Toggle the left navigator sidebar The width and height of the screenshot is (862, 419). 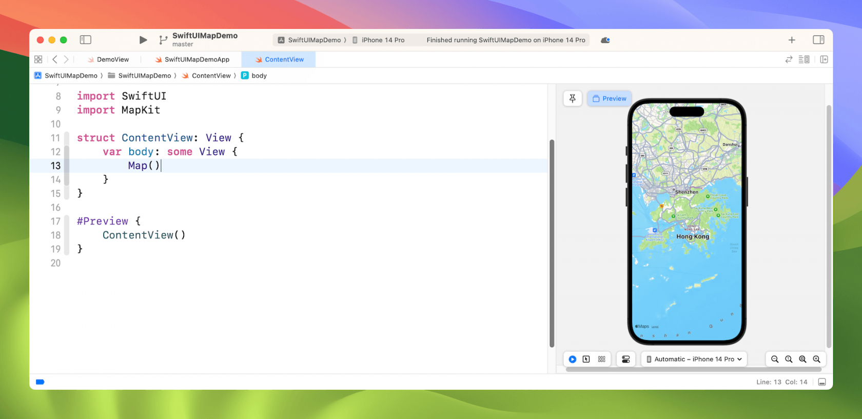(86, 40)
